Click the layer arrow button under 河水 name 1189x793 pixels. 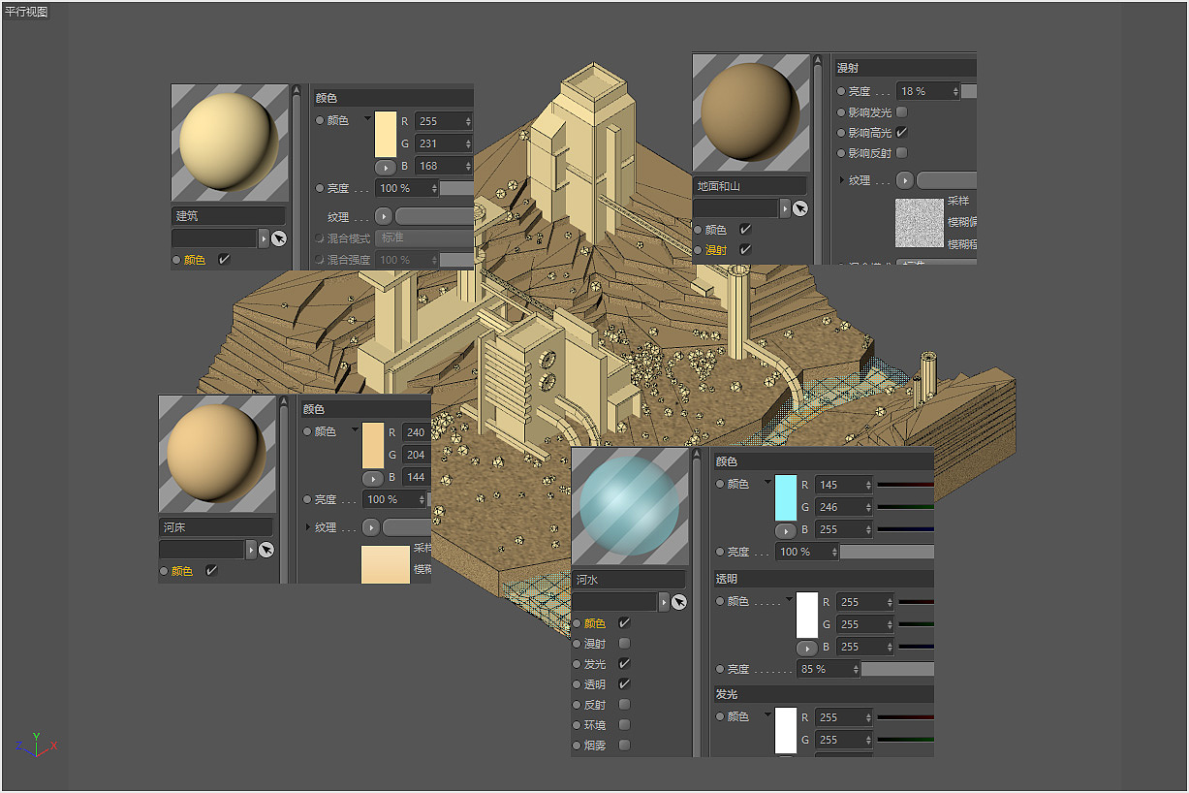[x=664, y=602]
